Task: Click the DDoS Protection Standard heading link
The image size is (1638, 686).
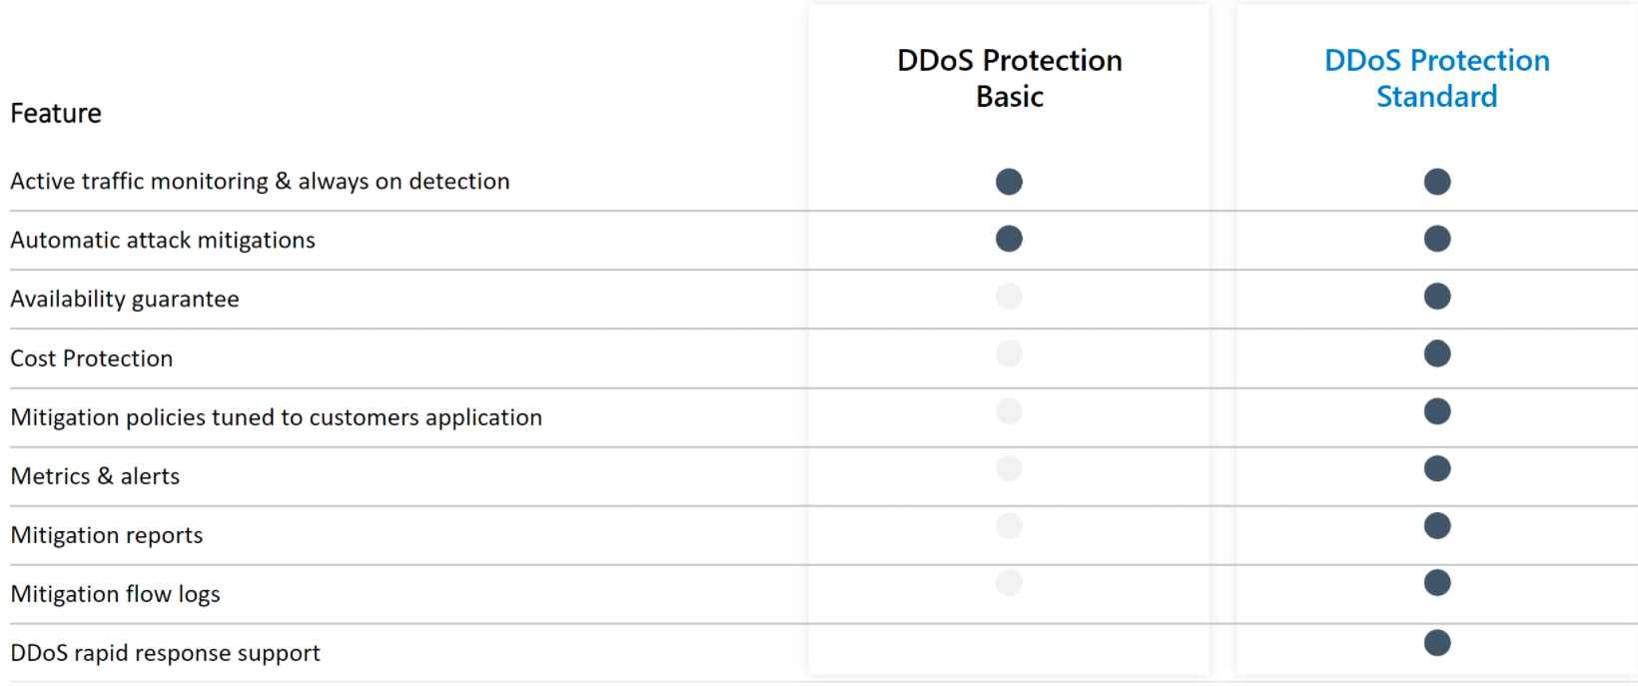Action: [x=1436, y=78]
